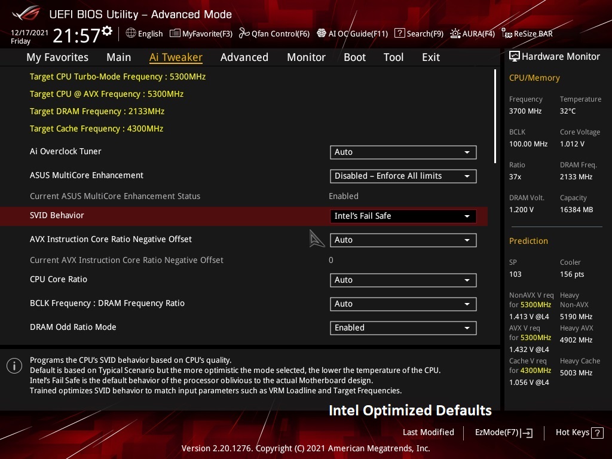612x459 pixels.
Task: Click the Prediction section heading
Action: [528, 241]
